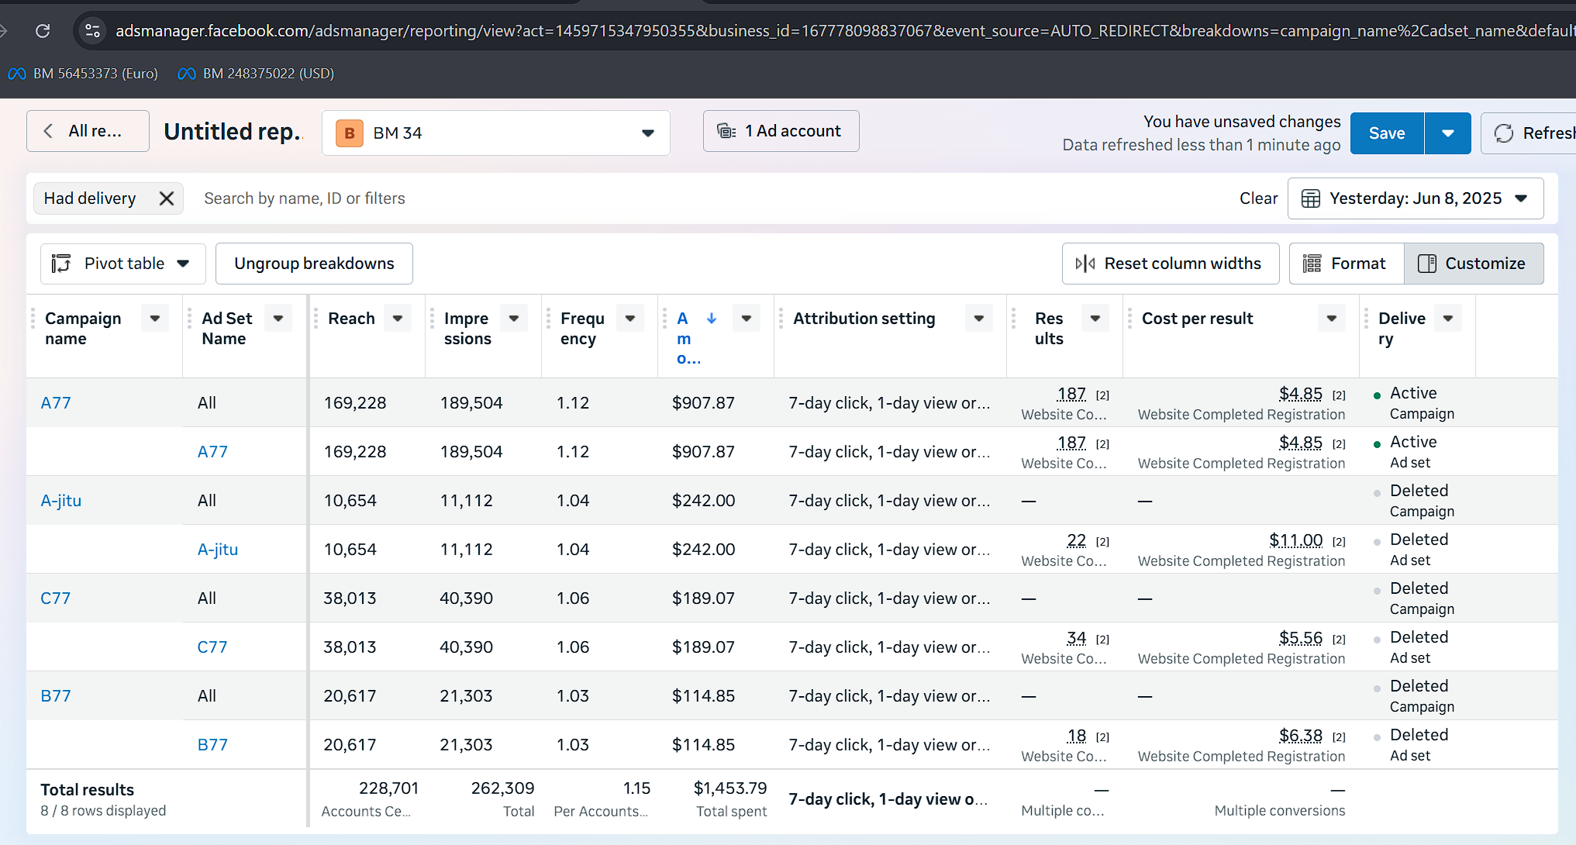
Task: Click the Refresh data button
Action: tap(1528, 133)
